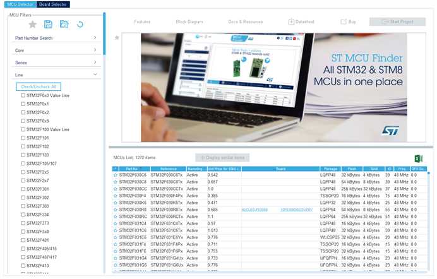Star the STM32F030F4 row
The image size is (437, 279).
point(116,196)
